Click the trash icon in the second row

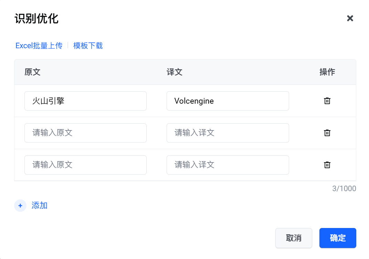(327, 133)
